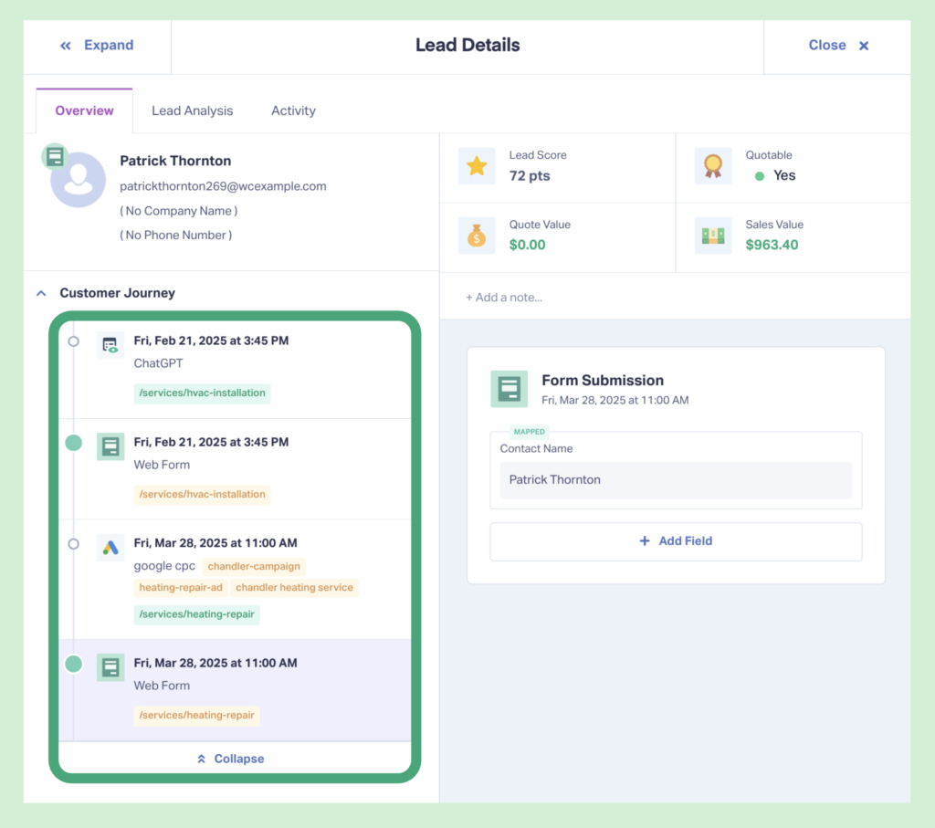Collapse the journey timeline list
This screenshot has width=935, height=828.
(229, 759)
